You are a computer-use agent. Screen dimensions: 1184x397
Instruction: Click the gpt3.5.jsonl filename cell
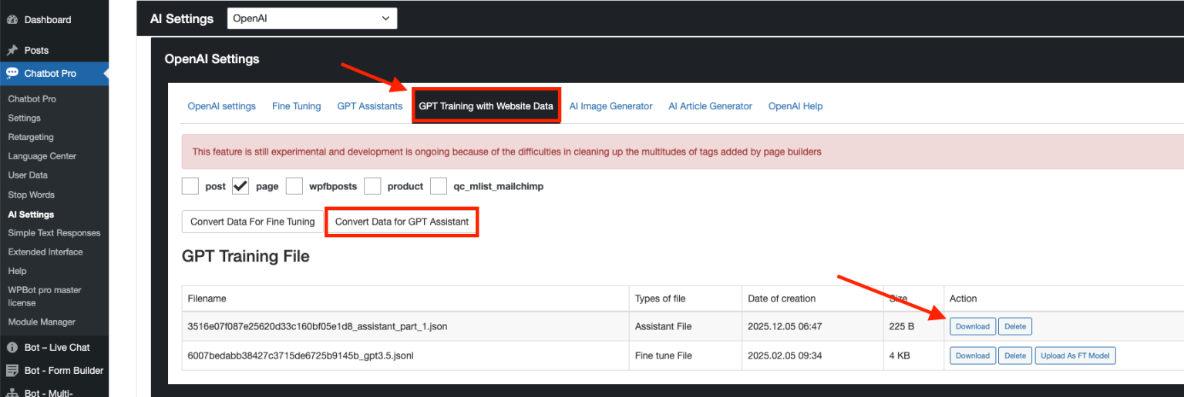405,355
